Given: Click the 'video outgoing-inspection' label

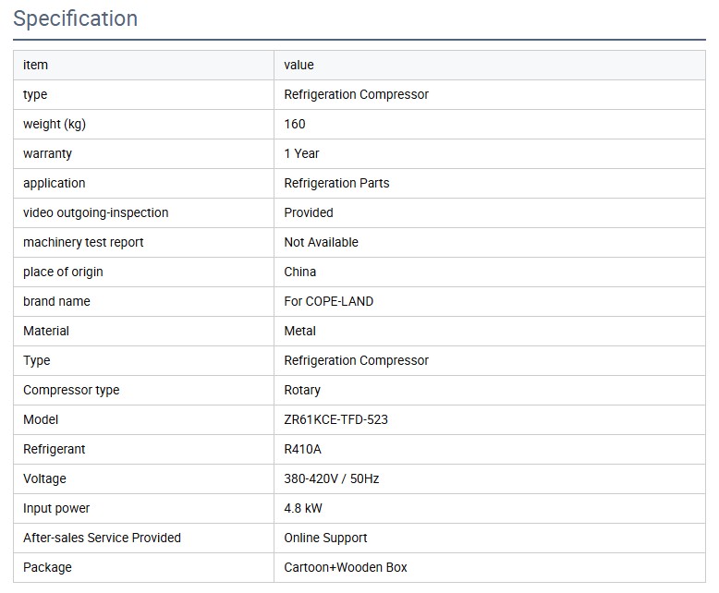Looking at the screenshot, I should point(95,212).
